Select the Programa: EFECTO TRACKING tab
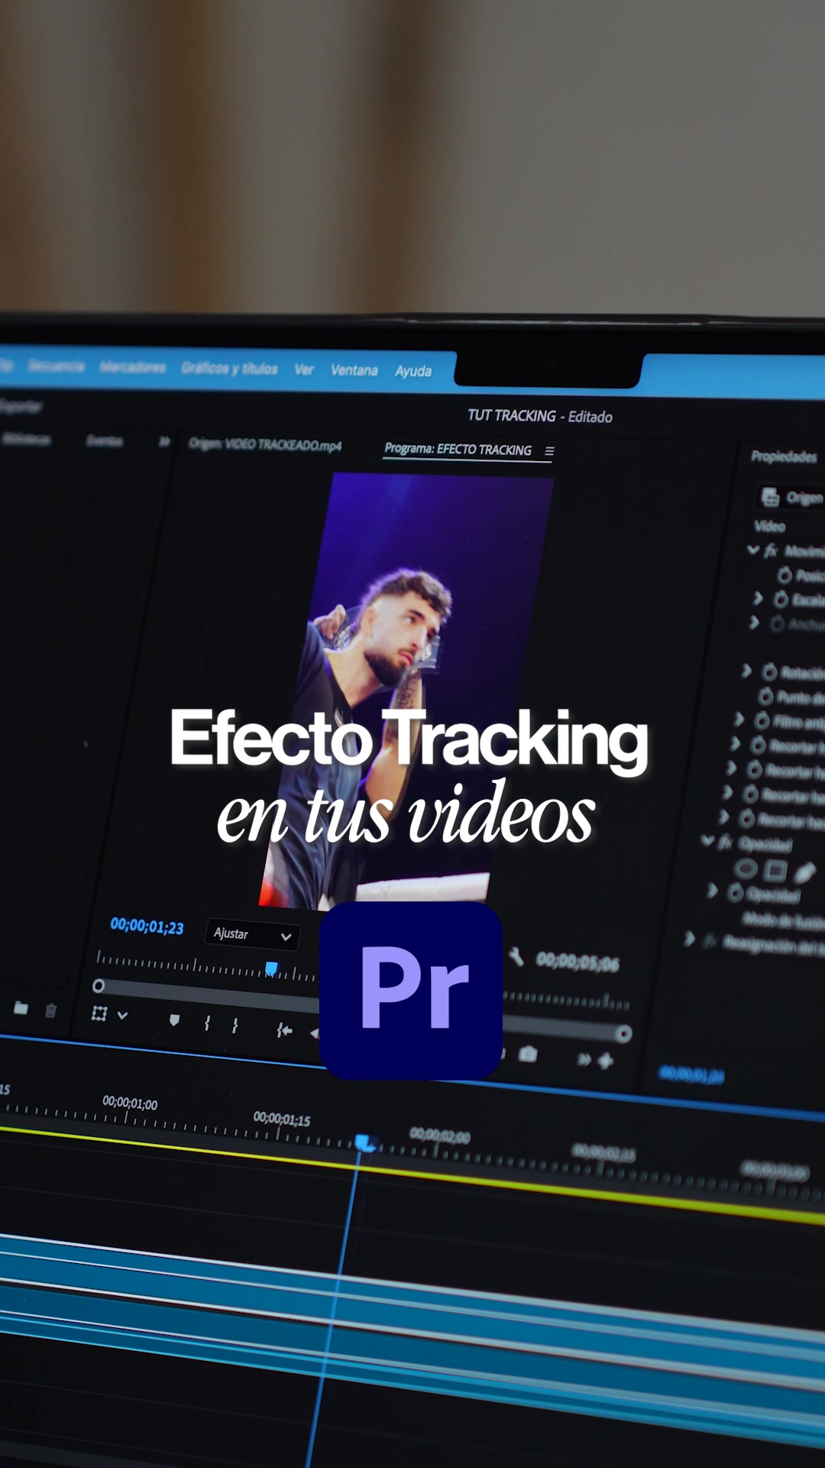Image resolution: width=825 pixels, height=1468 pixels. 458,450
